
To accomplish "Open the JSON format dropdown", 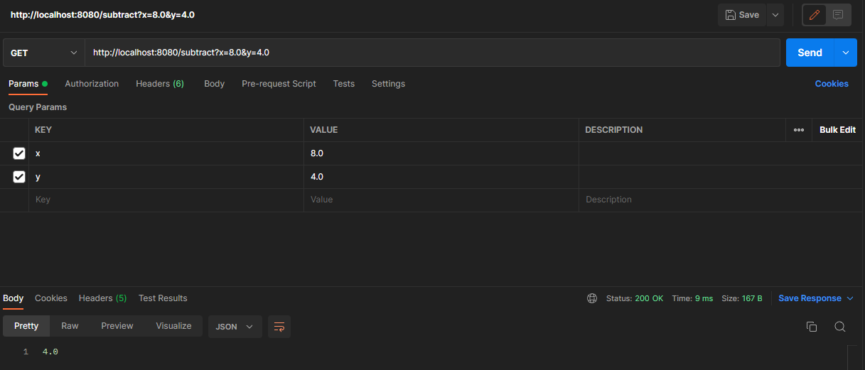I will [x=235, y=327].
